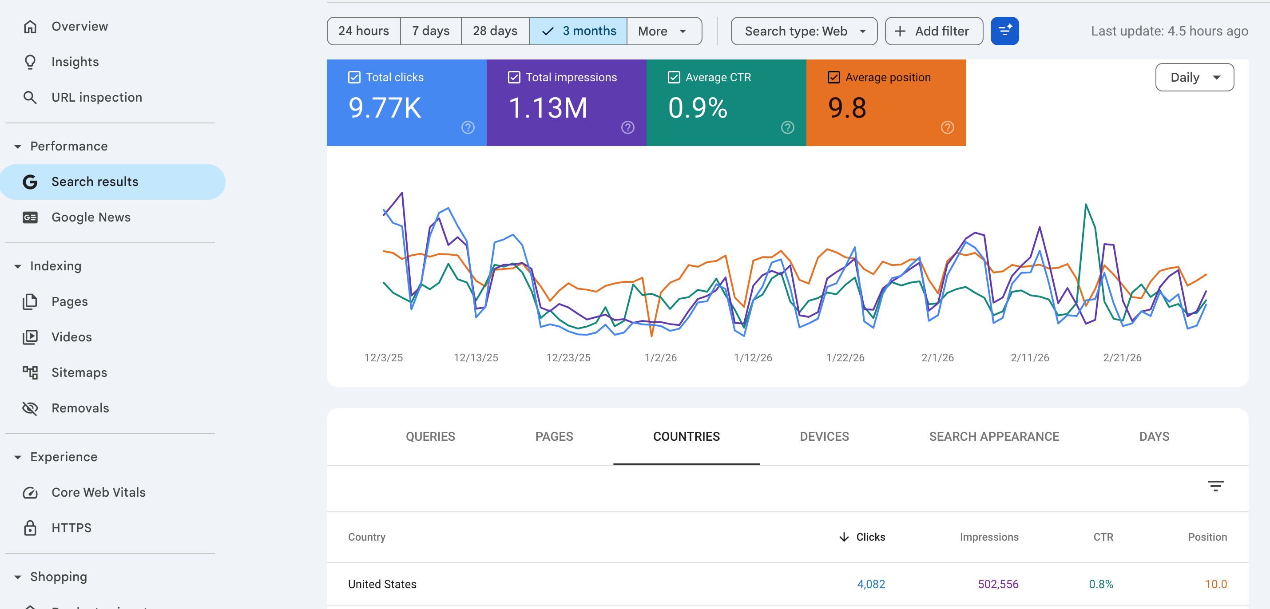The width and height of the screenshot is (1270, 609).
Task: Switch to the DEVICES tab
Action: click(824, 436)
